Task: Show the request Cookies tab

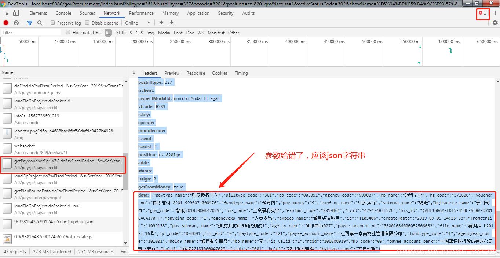Action: (x=220, y=73)
